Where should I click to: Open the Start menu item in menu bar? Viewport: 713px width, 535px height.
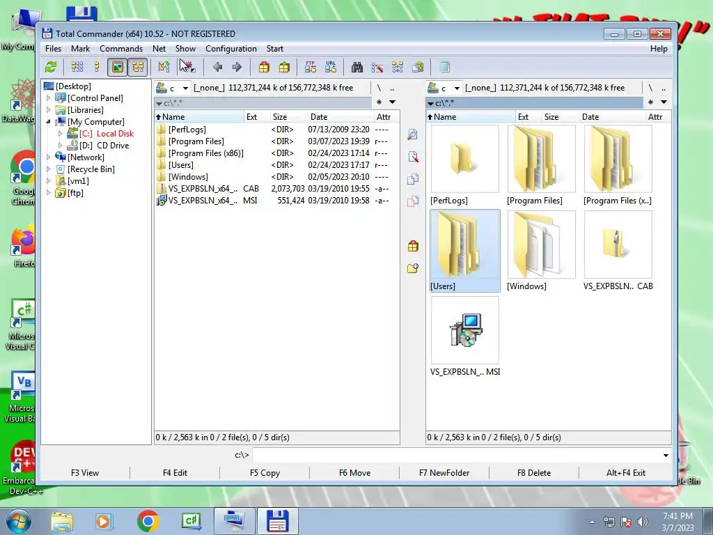click(274, 49)
